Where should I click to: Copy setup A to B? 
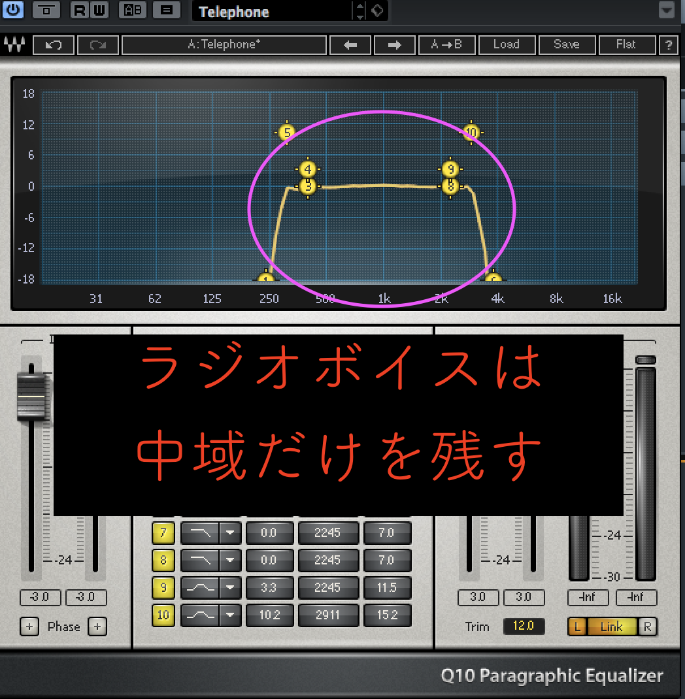(x=447, y=45)
